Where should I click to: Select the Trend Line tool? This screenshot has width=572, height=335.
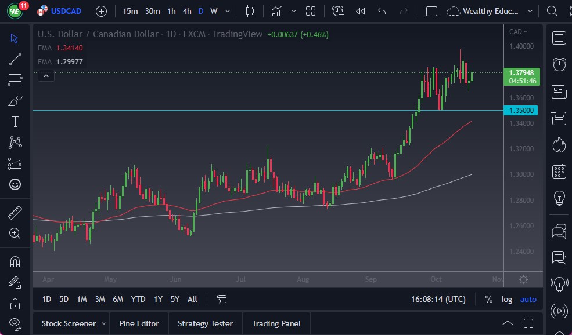pos(15,59)
